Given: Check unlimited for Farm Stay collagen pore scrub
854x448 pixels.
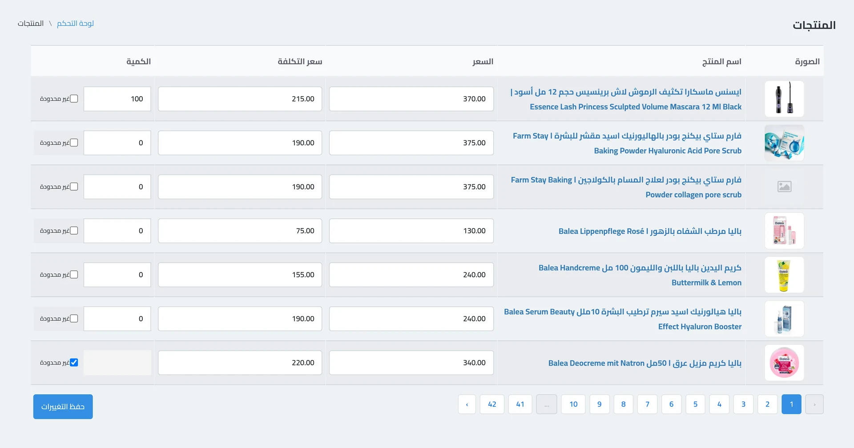Looking at the screenshot, I should point(74,187).
